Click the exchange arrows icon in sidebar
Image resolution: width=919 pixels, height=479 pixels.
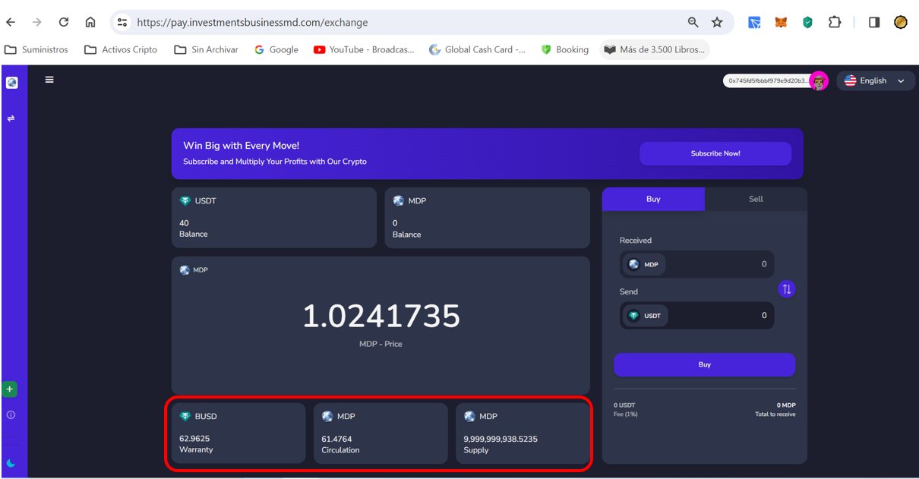pyautogui.click(x=11, y=118)
